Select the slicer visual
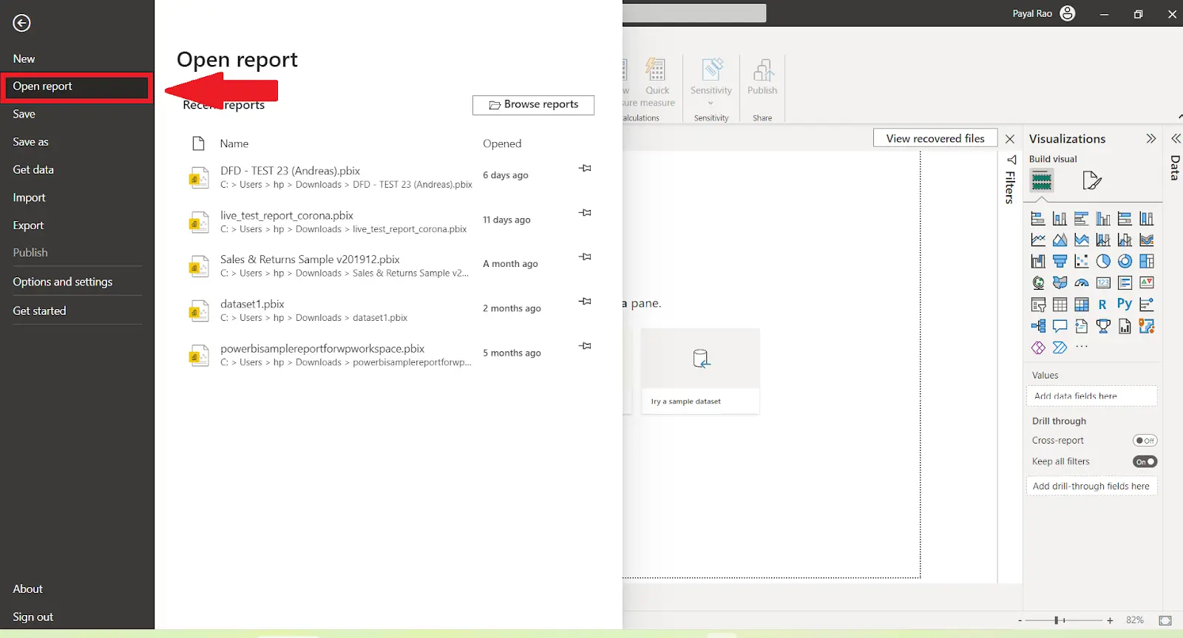Screen dimensions: 1183x638 pyautogui.click(x=1038, y=305)
